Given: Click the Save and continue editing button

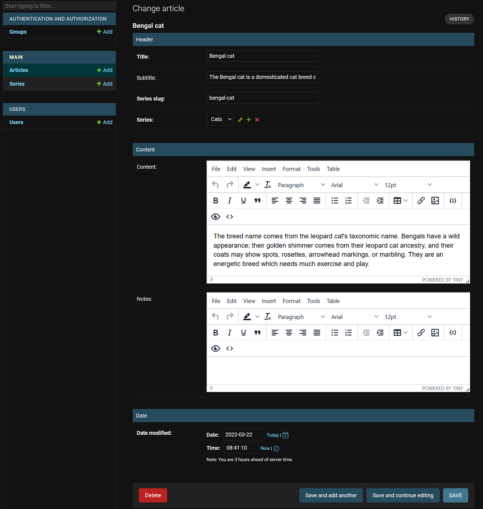Looking at the screenshot, I should [402, 495].
